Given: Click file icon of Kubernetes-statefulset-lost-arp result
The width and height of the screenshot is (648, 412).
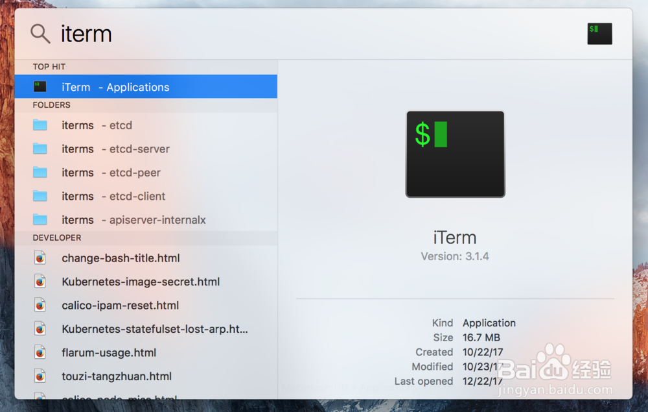Looking at the screenshot, I should click(40, 328).
